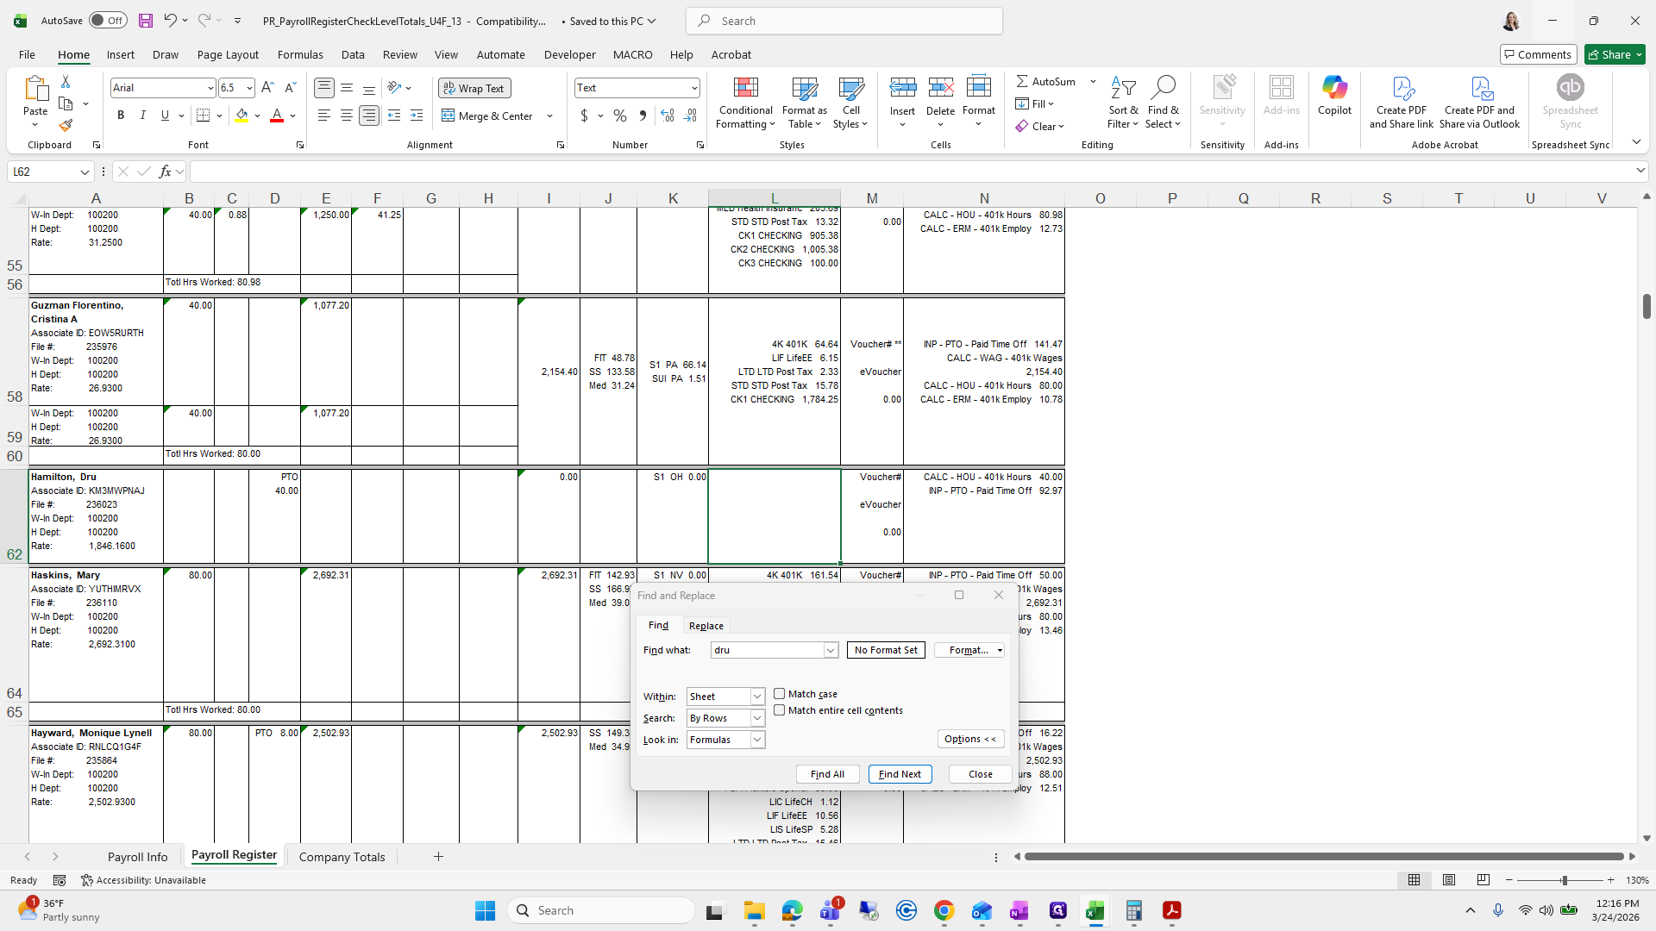
Task: Click the Borders icon in Font group
Action: [x=203, y=116]
